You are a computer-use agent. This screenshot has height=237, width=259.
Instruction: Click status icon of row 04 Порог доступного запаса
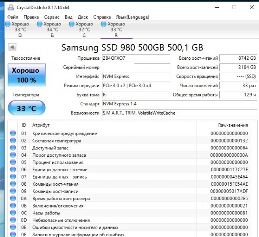pyautogui.click(x=13, y=155)
